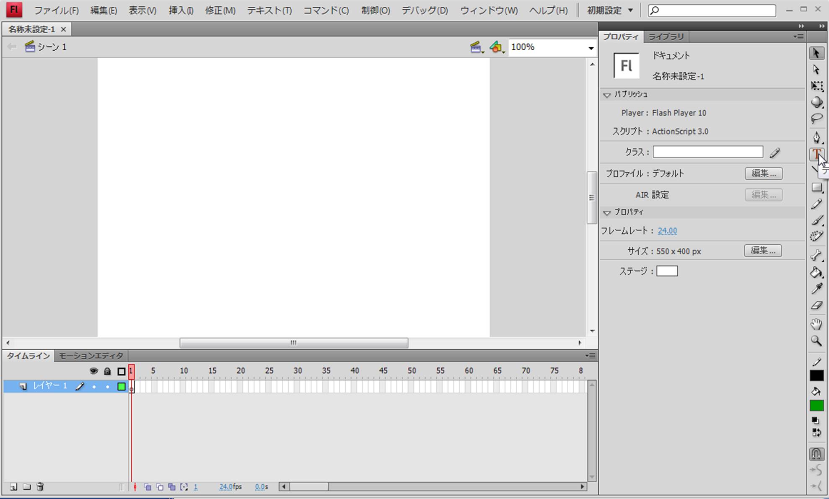Viewport: 829px width, 499px height.
Task: Switch to the ライブラリ tab
Action: 666,37
